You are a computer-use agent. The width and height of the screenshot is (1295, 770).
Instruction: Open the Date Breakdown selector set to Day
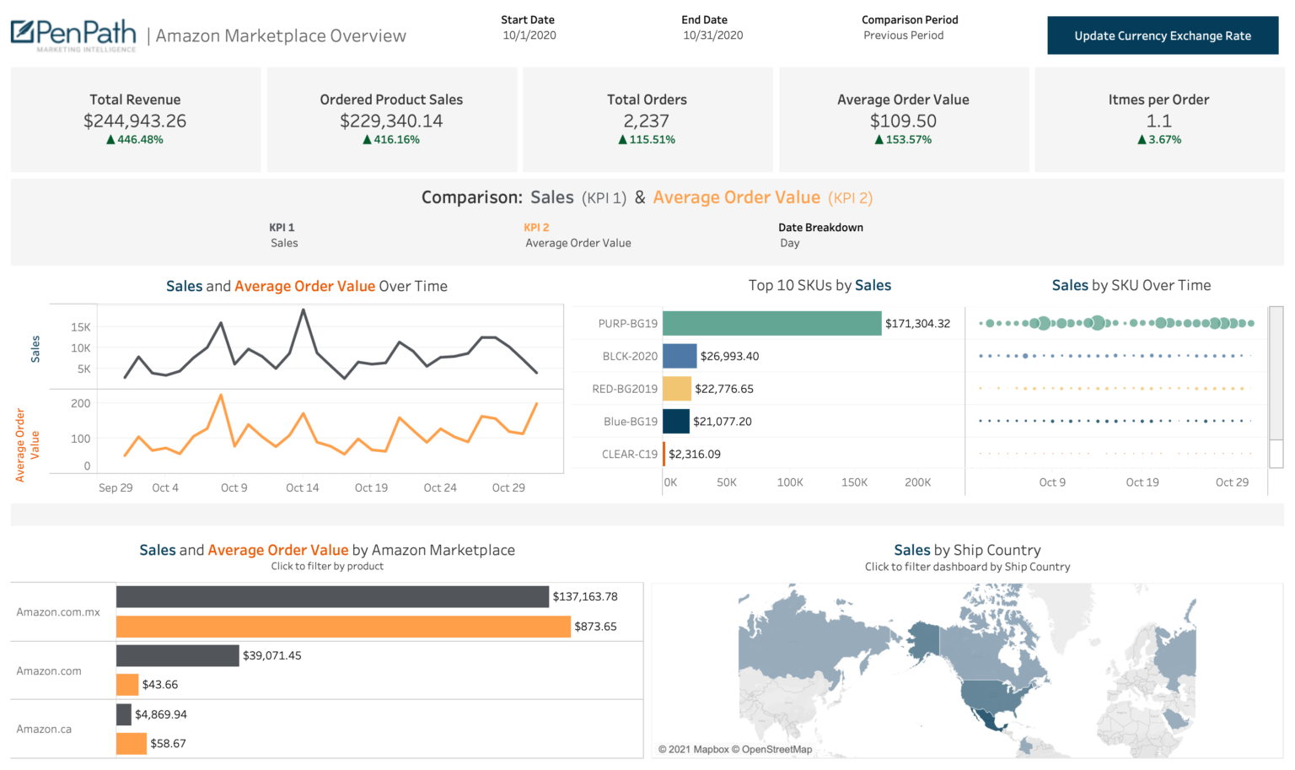(790, 243)
